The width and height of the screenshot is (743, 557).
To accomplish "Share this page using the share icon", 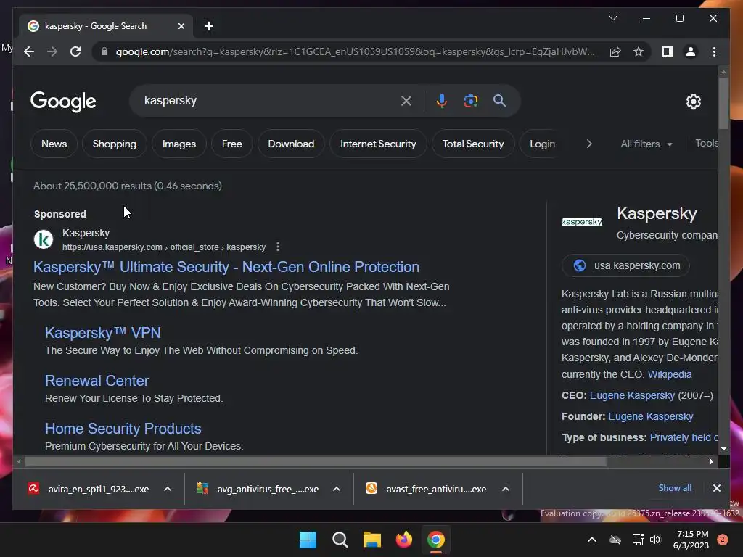I will (x=615, y=51).
